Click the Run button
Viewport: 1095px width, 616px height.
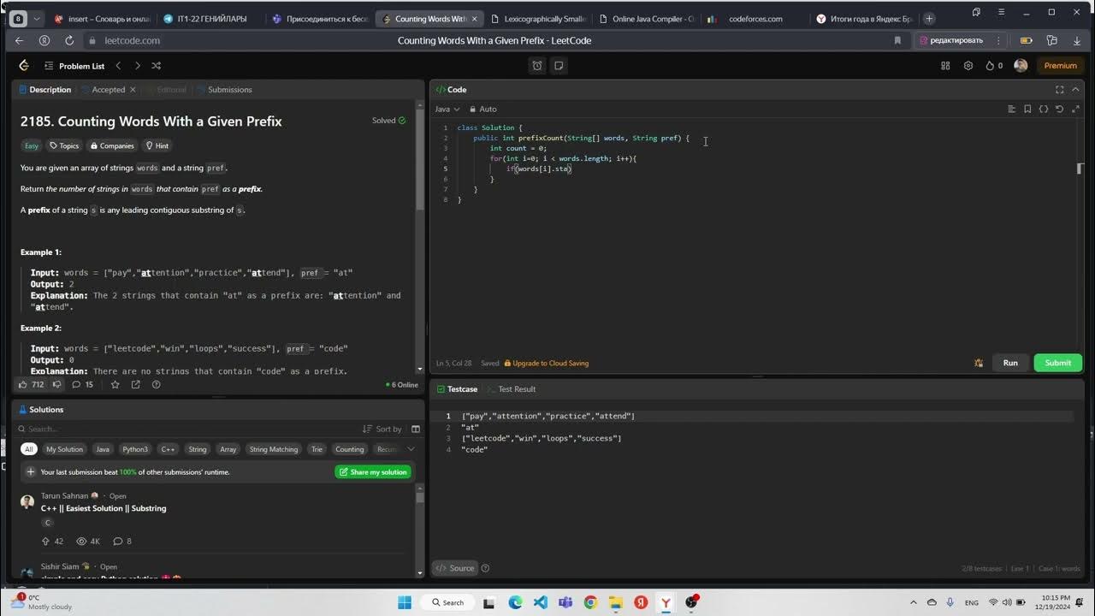coord(1010,363)
